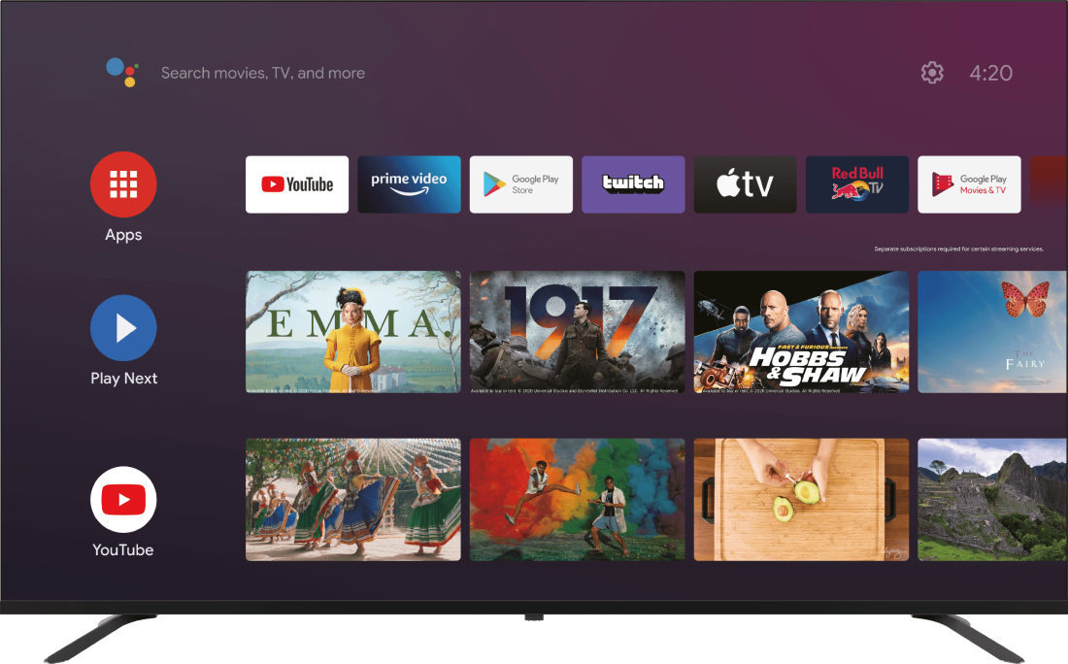This screenshot has width=1068, height=664.
Task: Play the folk dancers YouTube video
Action: click(353, 500)
